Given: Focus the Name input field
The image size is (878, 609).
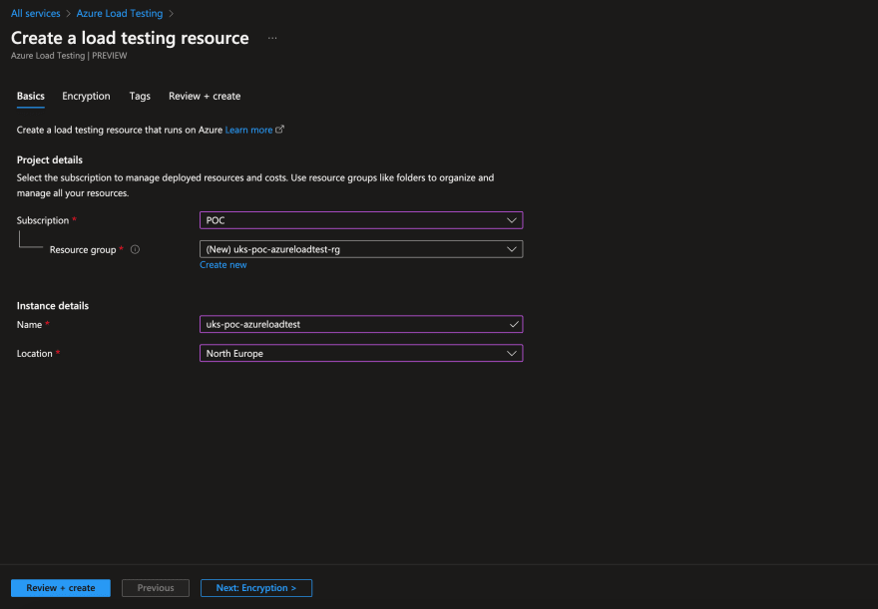Looking at the screenshot, I should coord(361,324).
